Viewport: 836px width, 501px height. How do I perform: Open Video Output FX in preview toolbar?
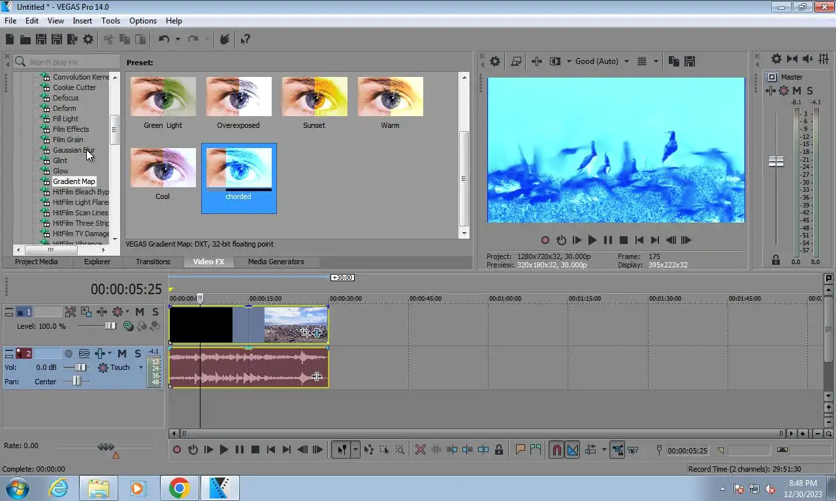click(x=537, y=61)
